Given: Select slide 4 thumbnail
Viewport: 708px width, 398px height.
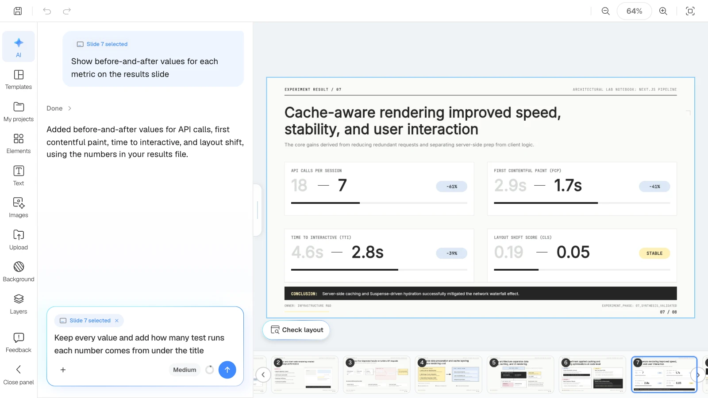Looking at the screenshot, I should [x=448, y=375].
